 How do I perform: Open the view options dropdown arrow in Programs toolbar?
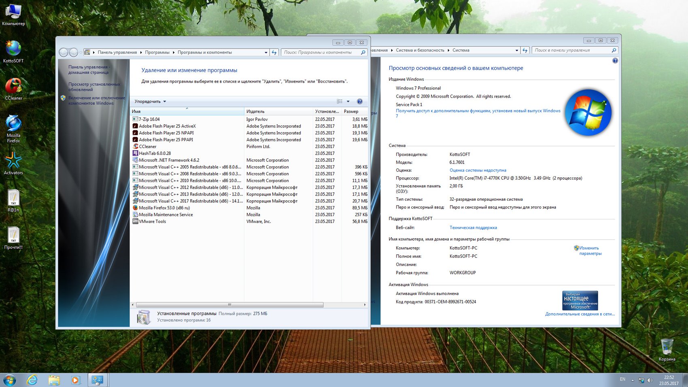pyautogui.click(x=348, y=101)
